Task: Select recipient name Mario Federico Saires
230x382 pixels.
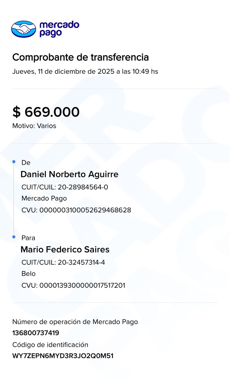Action: tap(65, 249)
